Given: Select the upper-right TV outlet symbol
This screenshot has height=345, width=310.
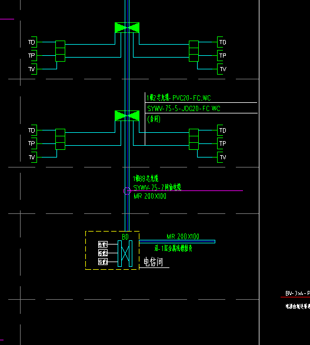Looking at the screenshot, I should click(x=222, y=69).
